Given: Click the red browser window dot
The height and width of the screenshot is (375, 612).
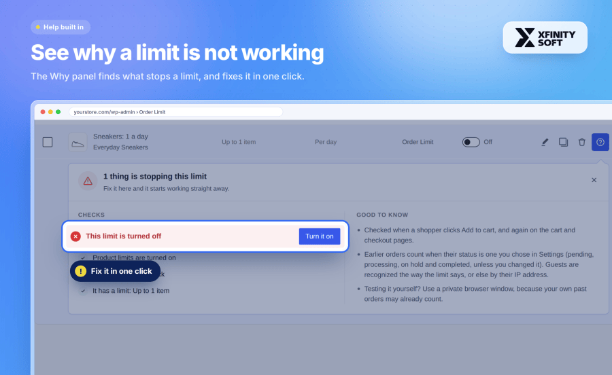Looking at the screenshot, I should coord(43,112).
